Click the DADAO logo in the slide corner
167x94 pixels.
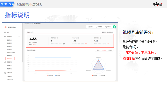(158, 4)
